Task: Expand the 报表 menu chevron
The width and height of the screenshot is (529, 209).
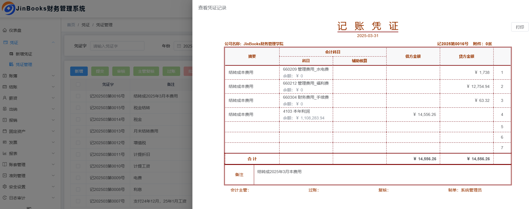Action: pos(53,153)
